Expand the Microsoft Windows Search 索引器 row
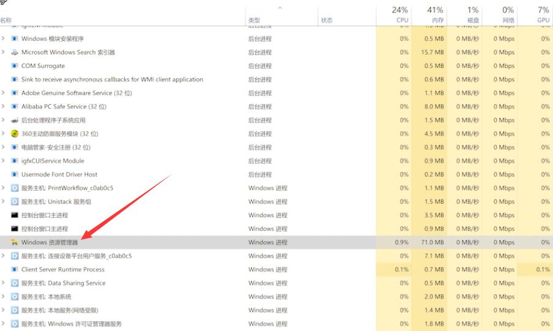Image resolution: width=553 pixels, height=331 pixels. [3, 52]
